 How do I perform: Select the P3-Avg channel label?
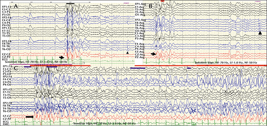click(x=140, y=39)
